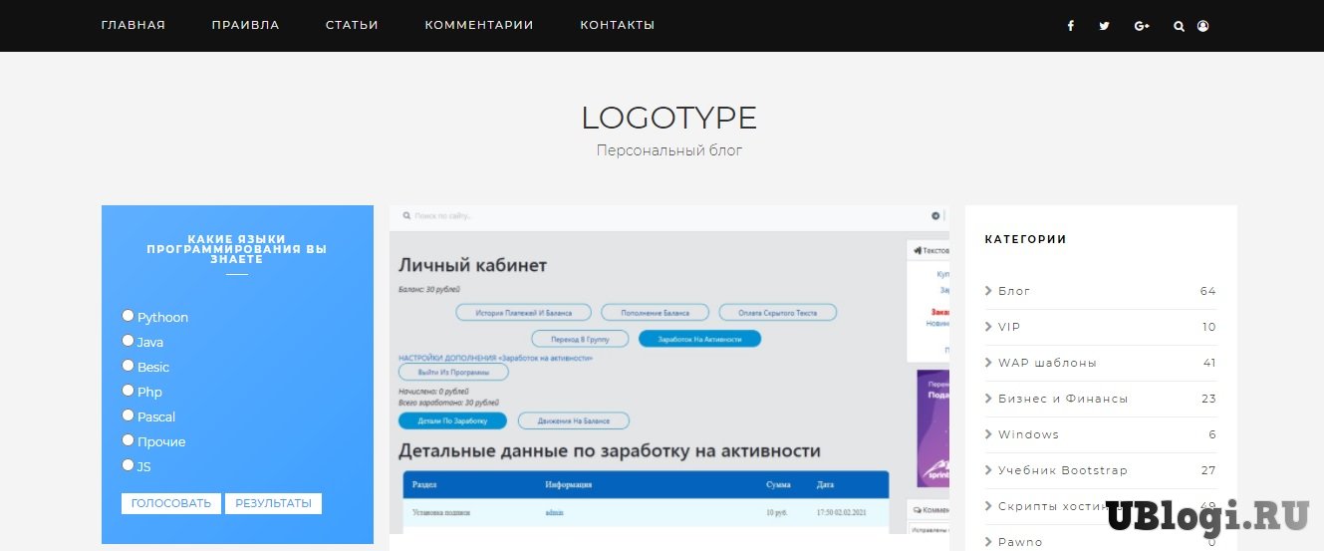Screen dimensions: 1324x551
Task: Open the Facebook social icon
Action: (1071, 26)
